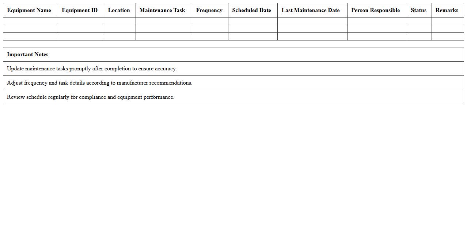Click the Maintenance Task column header
The height and width of the screenshot is (237, 467).
(x=163, y=10)
